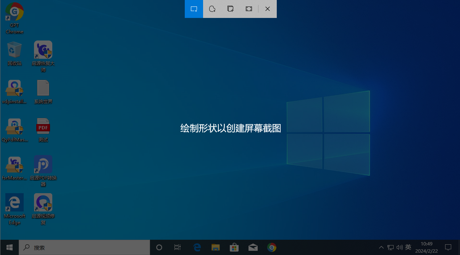Open the Windows Start menu
Screen dimensions: 460x255
[10, 247]
